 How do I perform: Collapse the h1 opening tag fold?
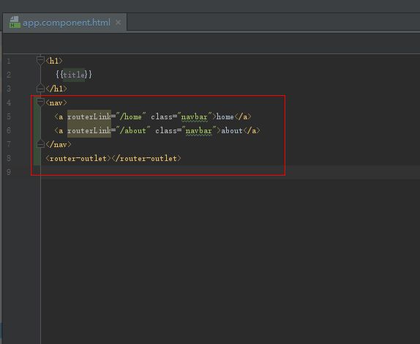(x=40, y=61)
